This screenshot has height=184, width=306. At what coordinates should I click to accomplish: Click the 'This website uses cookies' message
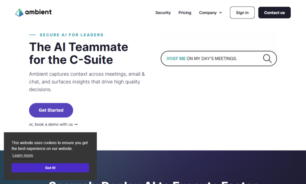tap(50, 146)
